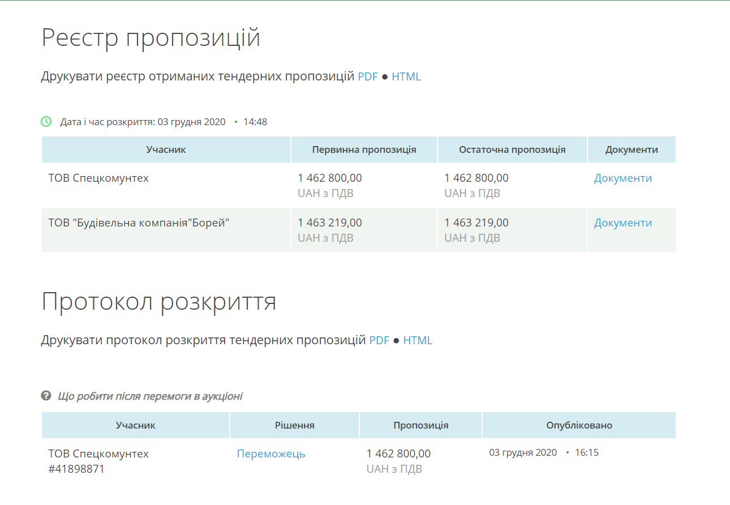The height and width of the screenshot is (505, 730).
Task: Click the Первинна пропозиція column header
Action: (364, 150)
